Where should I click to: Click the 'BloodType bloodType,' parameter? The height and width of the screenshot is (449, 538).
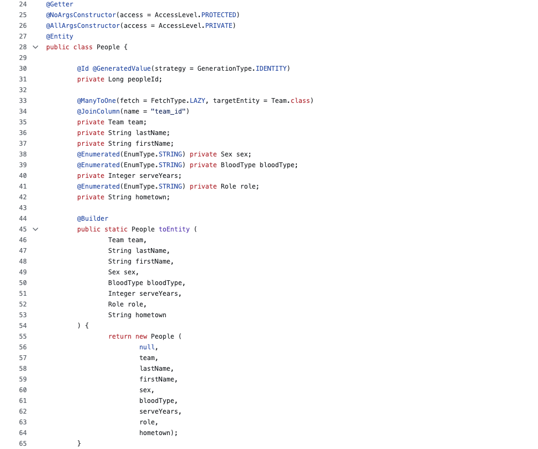pyautogui.click(x=147, y=283)
